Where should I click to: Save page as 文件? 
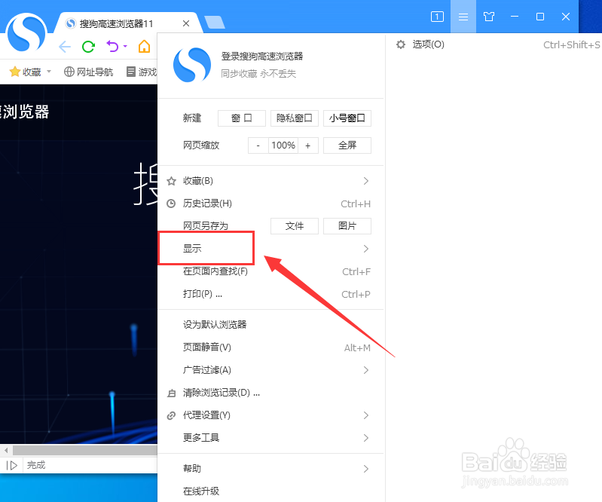[295, 226]
